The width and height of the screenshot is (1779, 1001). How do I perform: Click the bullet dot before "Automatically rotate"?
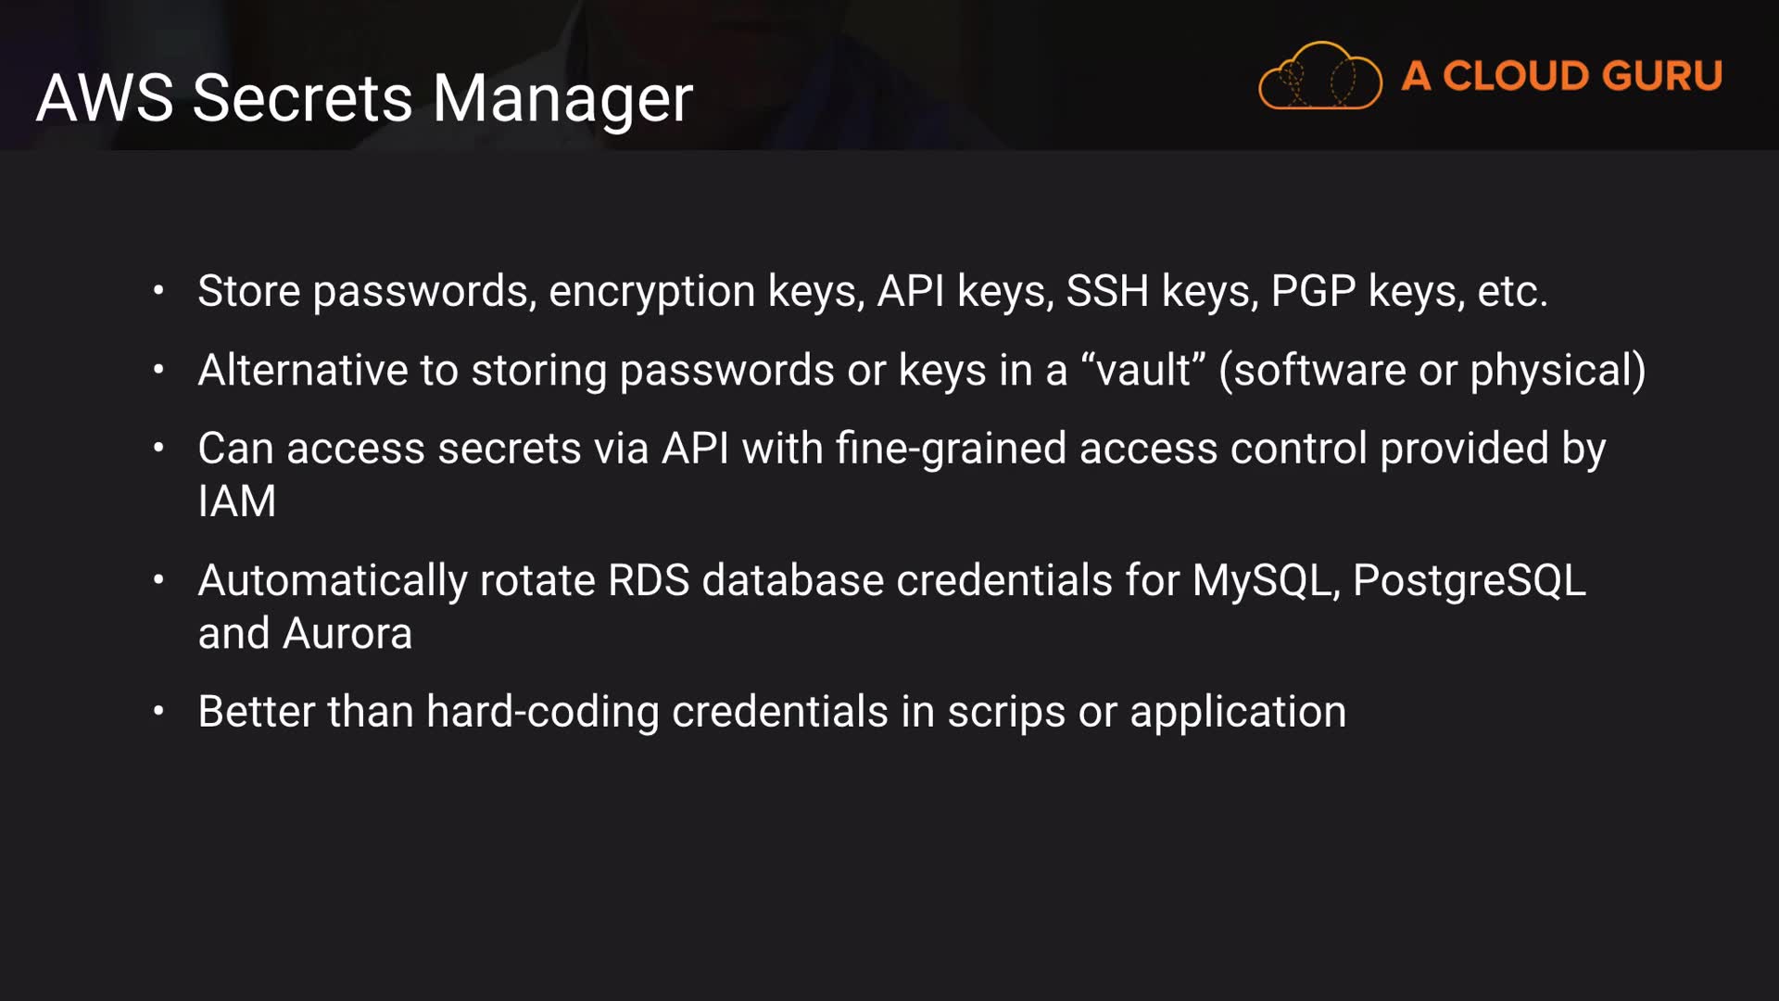158,580
